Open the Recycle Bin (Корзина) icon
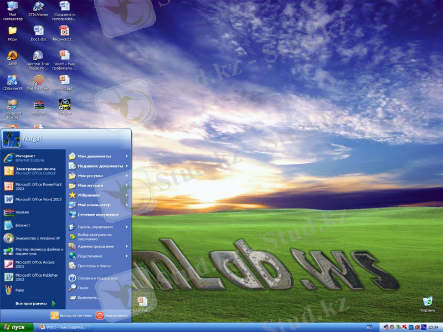443x332 pixels. [x=427, y=302]
